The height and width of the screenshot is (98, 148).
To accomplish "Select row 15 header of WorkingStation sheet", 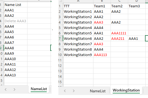I will [x=61, y=82].
